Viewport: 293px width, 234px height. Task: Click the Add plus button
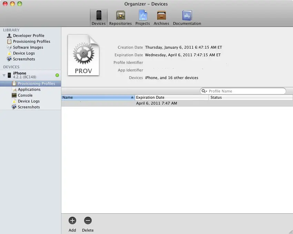tap(72, 221)
